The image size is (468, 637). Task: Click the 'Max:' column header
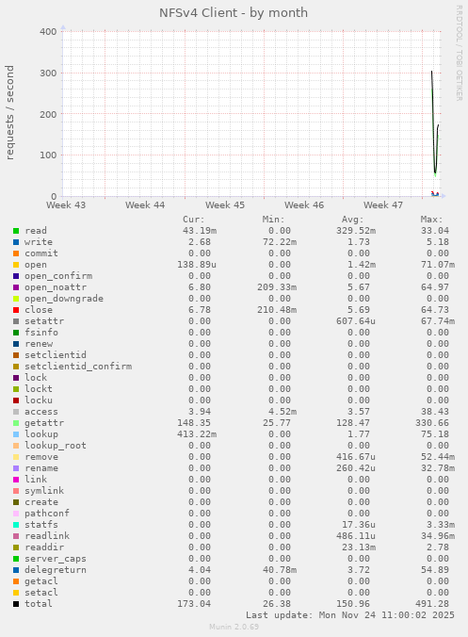coord(432,220)
